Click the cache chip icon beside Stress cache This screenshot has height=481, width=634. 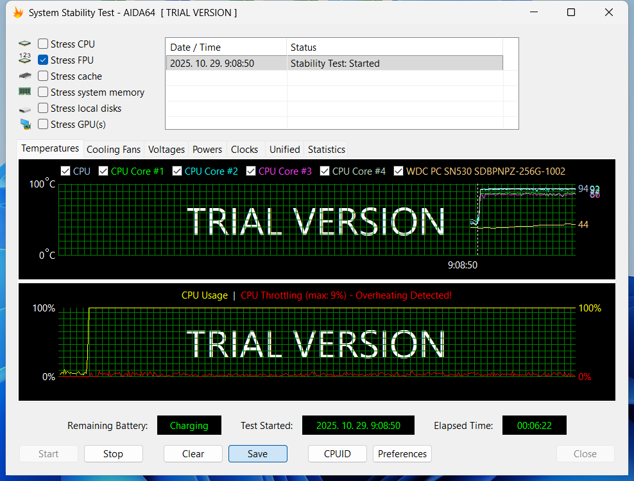25,76
